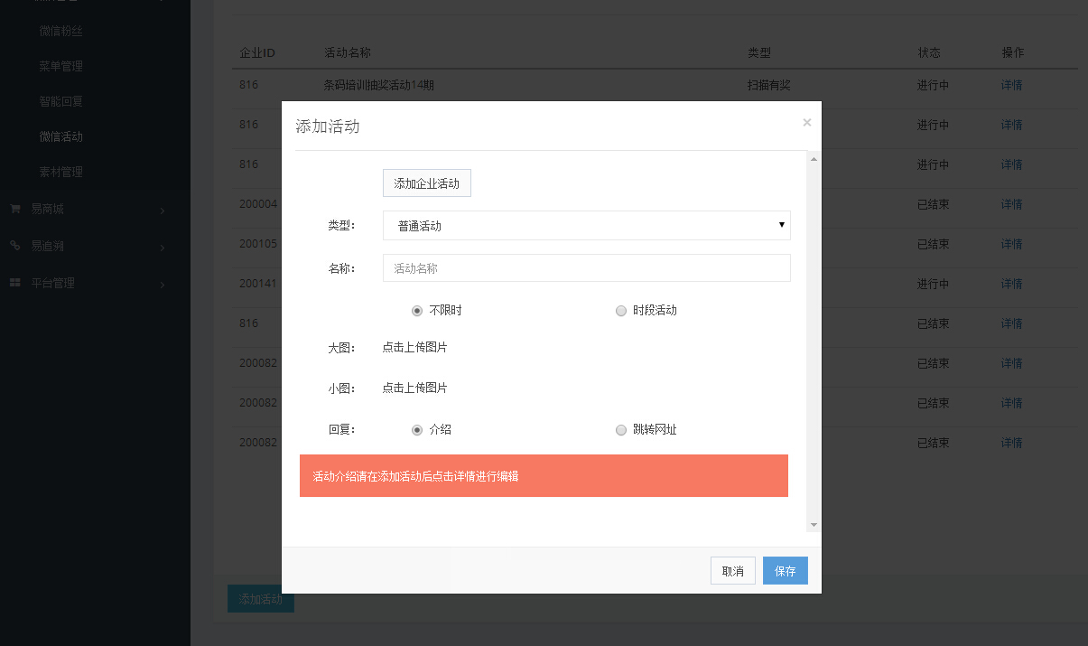Screen dimensions: 1088x646
Task: Click the shopping cart icon beside 易商城
Action: point(14,209)
